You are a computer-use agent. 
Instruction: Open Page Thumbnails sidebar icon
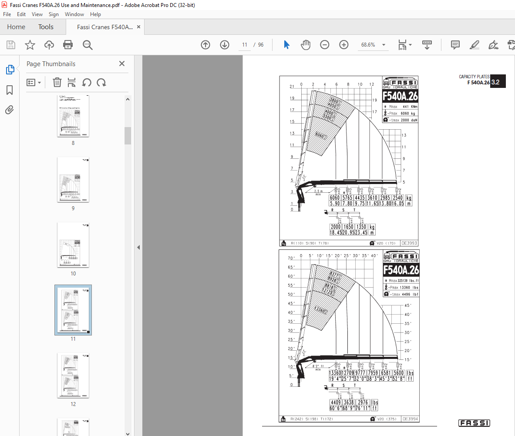click(10, 70)
